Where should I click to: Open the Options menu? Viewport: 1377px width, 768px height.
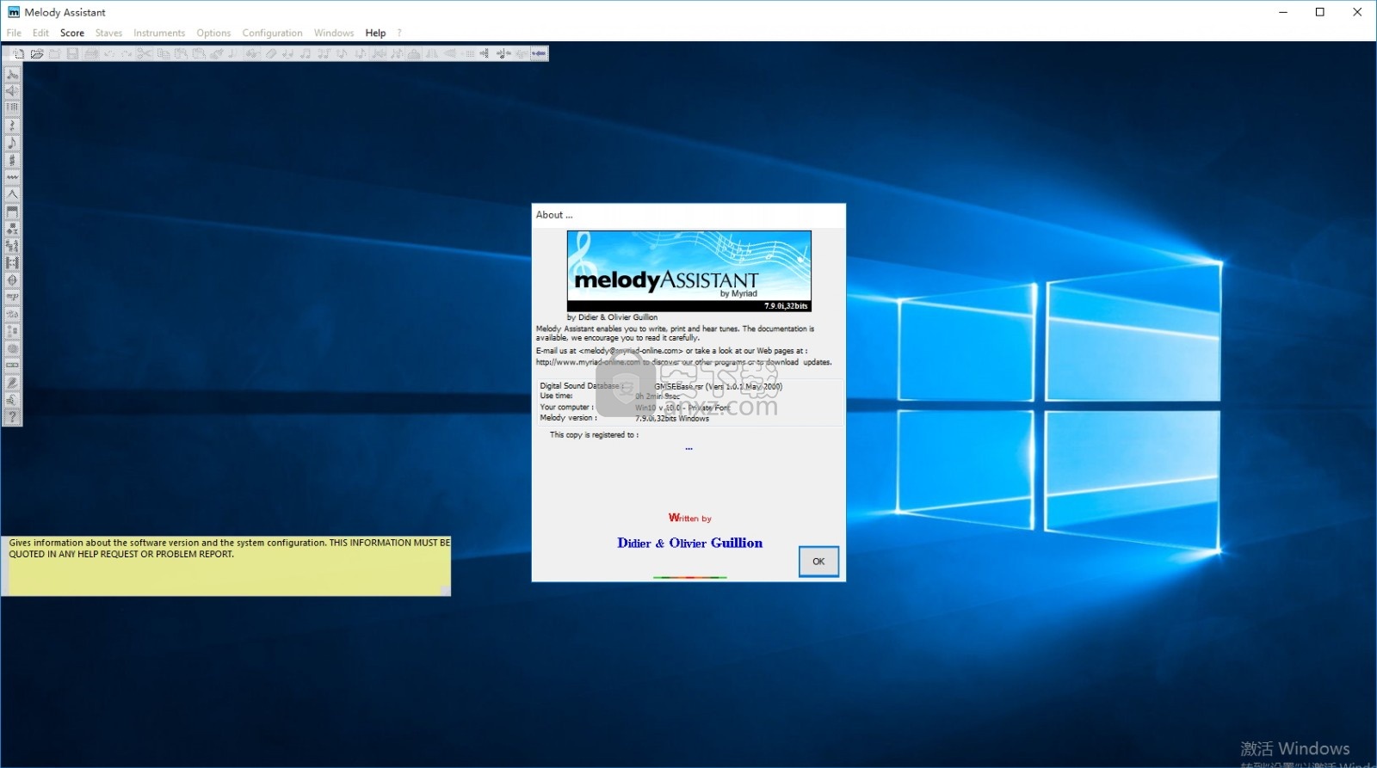pyautogui.click(x=213, y=33)
